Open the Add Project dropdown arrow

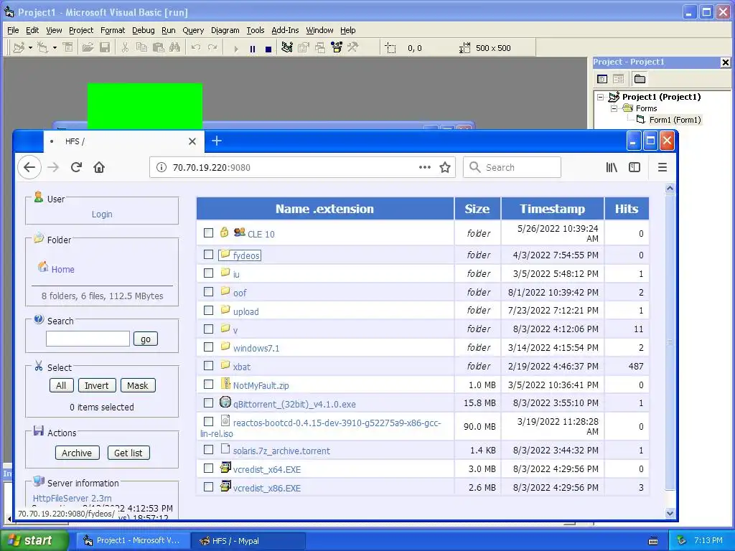click(x=30, y=48)
